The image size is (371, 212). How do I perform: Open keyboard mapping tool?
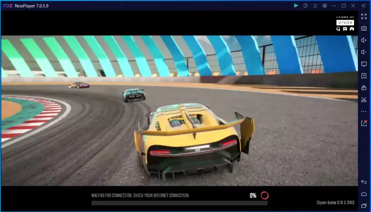[x=364, y=28]
